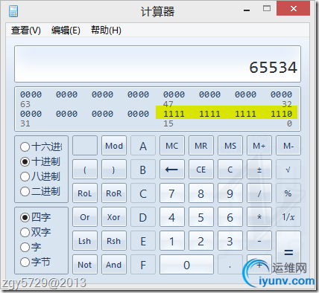Click hex digit E button
Image resolution: width=319 pixels, height=293 pixels.
143,241
